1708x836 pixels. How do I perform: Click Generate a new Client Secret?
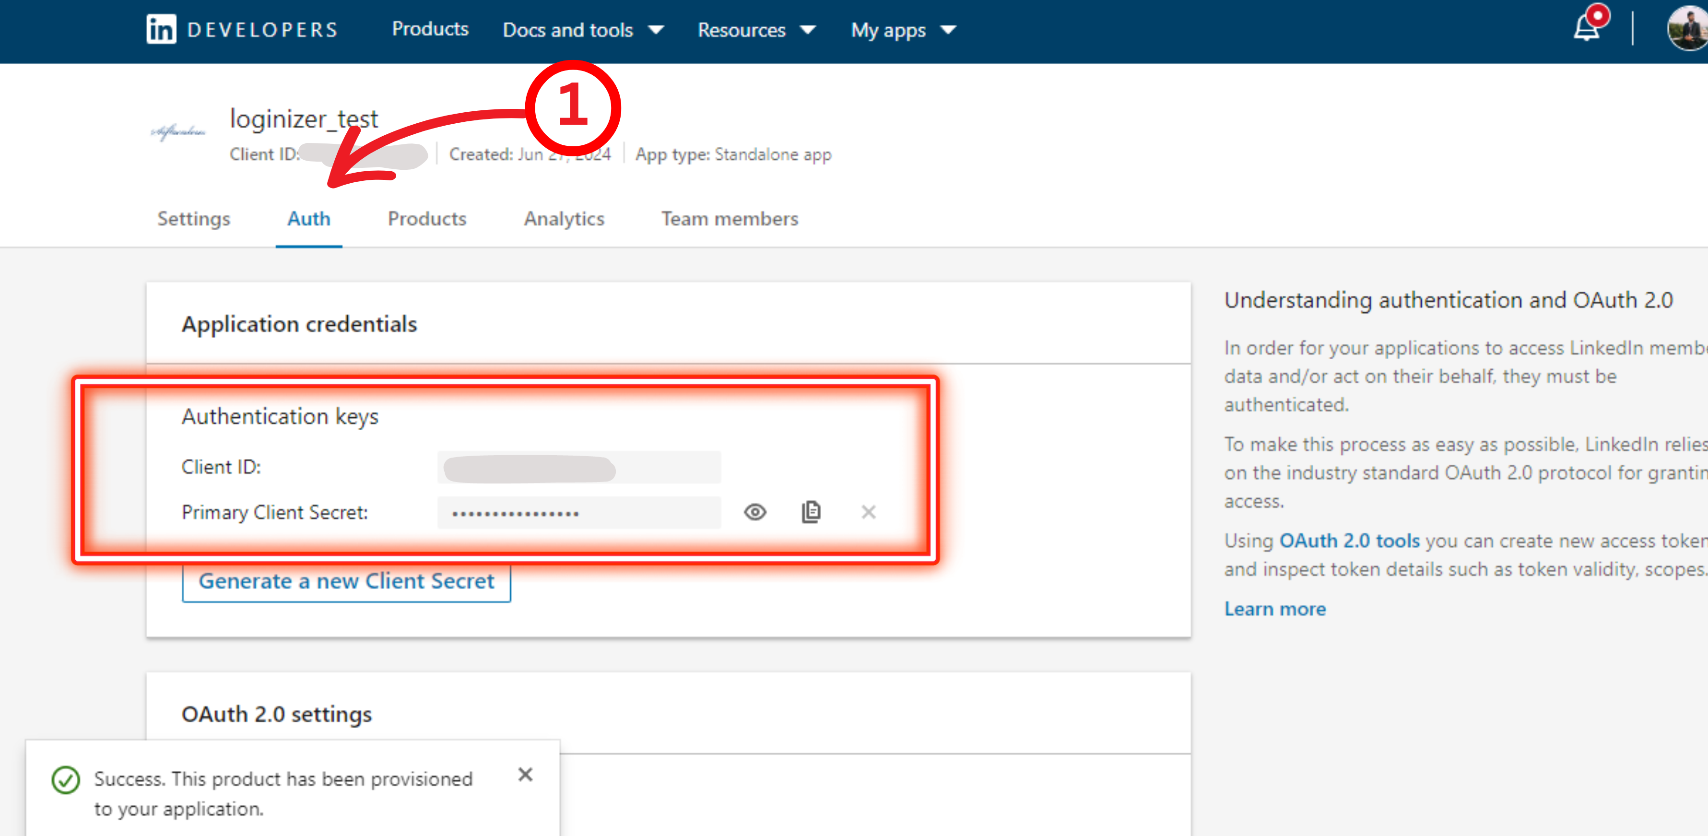346,581
